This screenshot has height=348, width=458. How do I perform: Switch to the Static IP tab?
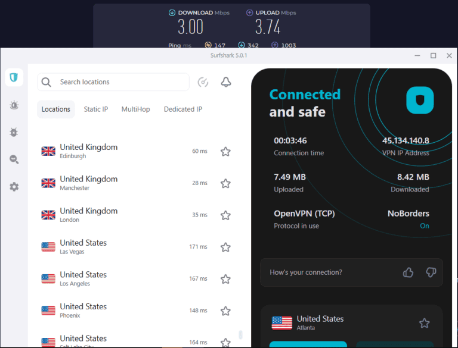pyautogui.click(x=95, y=109)
